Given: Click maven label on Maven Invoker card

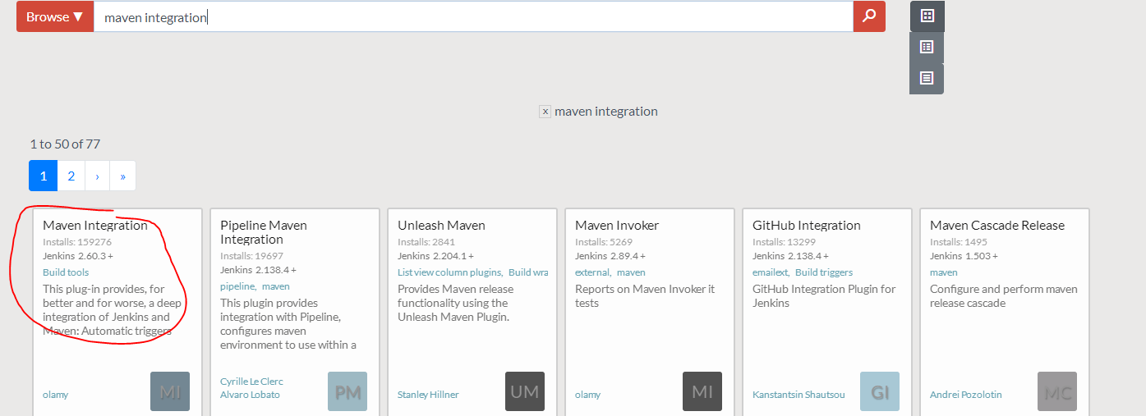Looking at the screenshot, I should (x=631, y=272).
